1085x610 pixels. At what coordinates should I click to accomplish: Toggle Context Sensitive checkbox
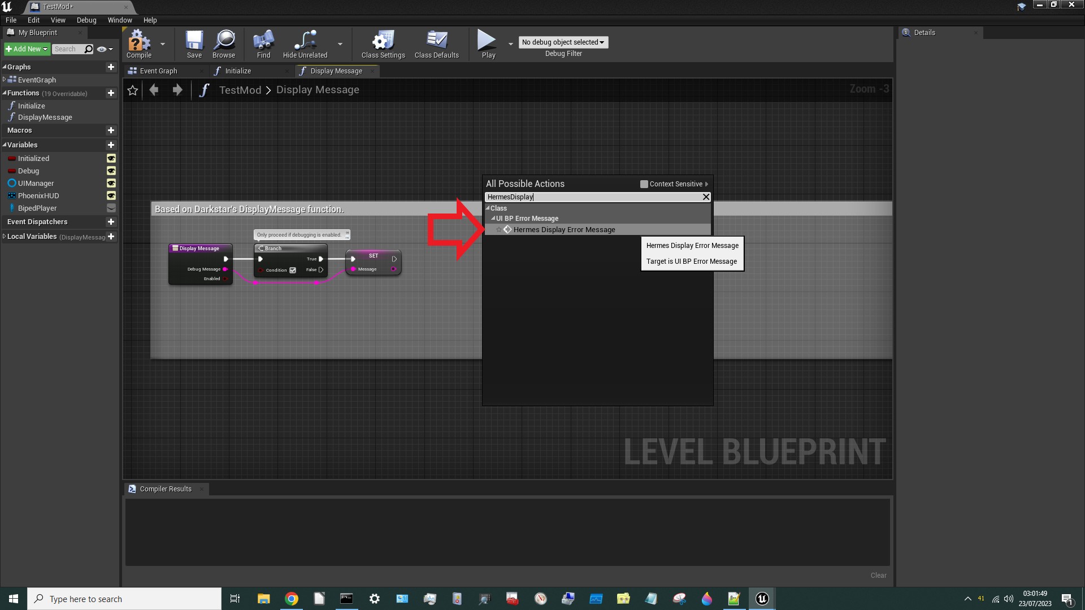(644, 184)
